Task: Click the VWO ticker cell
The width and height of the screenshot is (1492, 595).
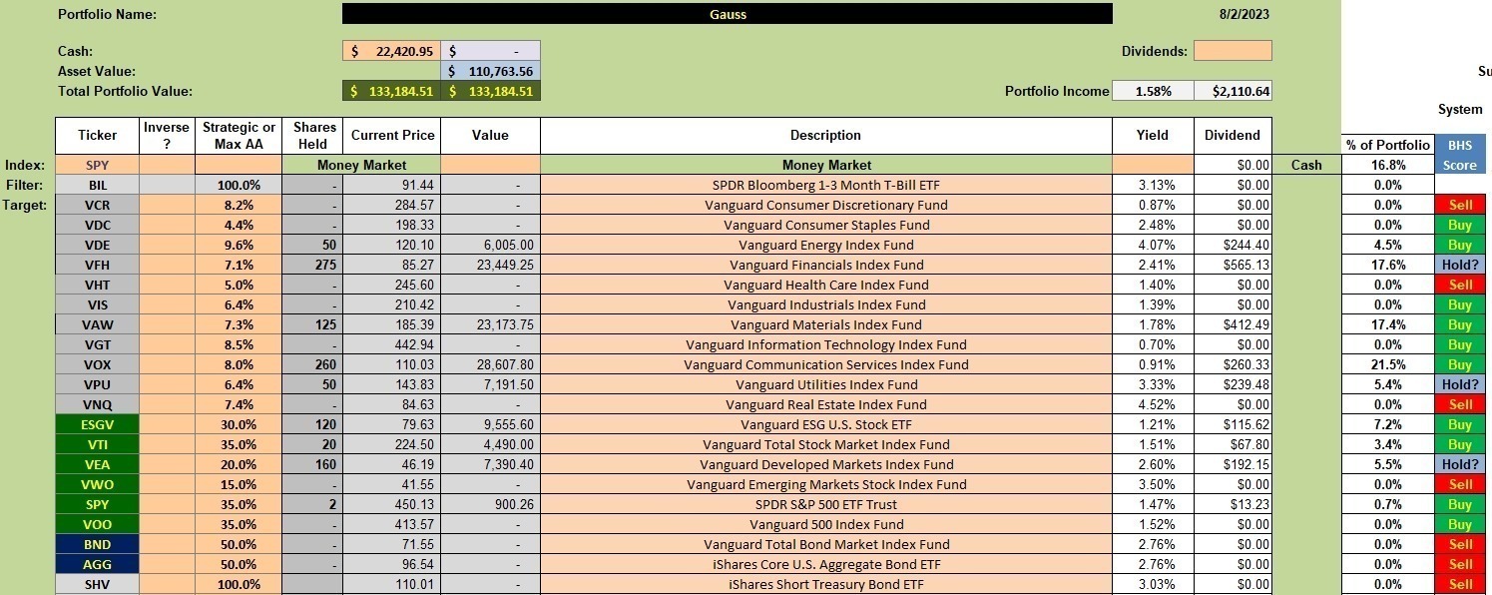Action: coord(97,484)
